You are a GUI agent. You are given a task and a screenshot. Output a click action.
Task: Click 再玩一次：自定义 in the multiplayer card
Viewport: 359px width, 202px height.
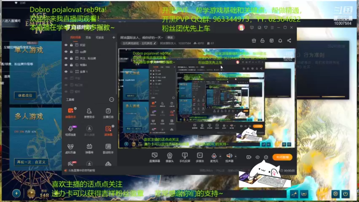31,162
